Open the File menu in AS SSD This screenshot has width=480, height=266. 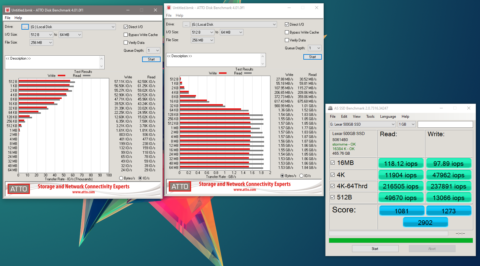point(333,117)
